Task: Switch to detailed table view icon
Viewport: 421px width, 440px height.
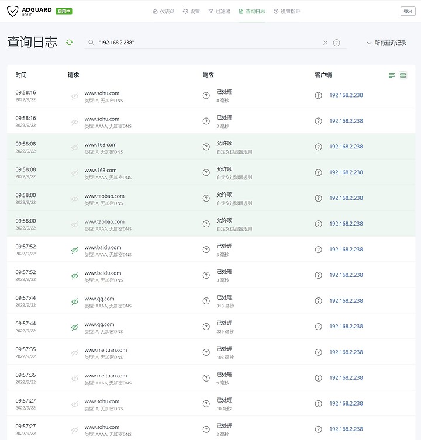Action: pos(403,75)
